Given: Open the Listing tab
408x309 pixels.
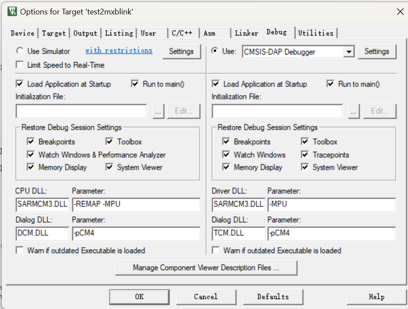Looking at the screenshot, I should point(119,33).
